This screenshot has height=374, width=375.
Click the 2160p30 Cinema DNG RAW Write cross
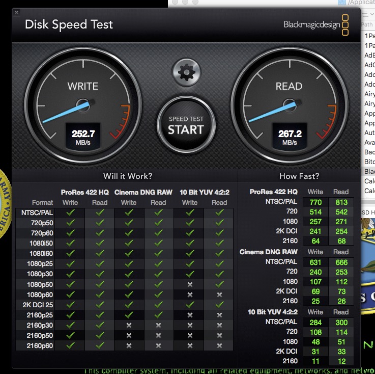(x=129, y=325)
